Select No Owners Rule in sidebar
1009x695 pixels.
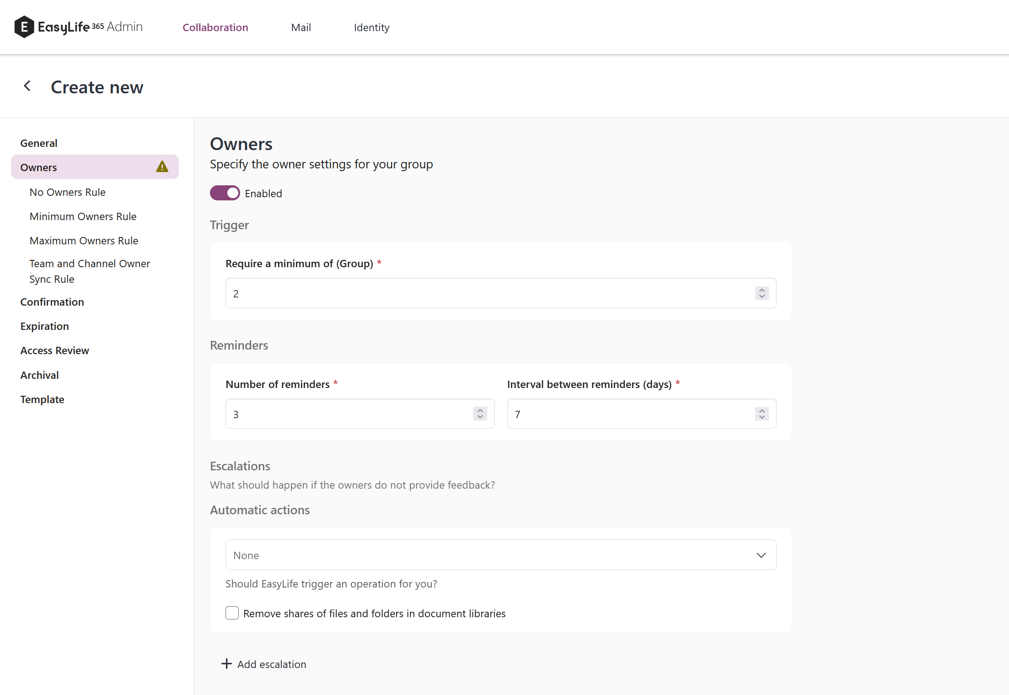pos(67,192)
